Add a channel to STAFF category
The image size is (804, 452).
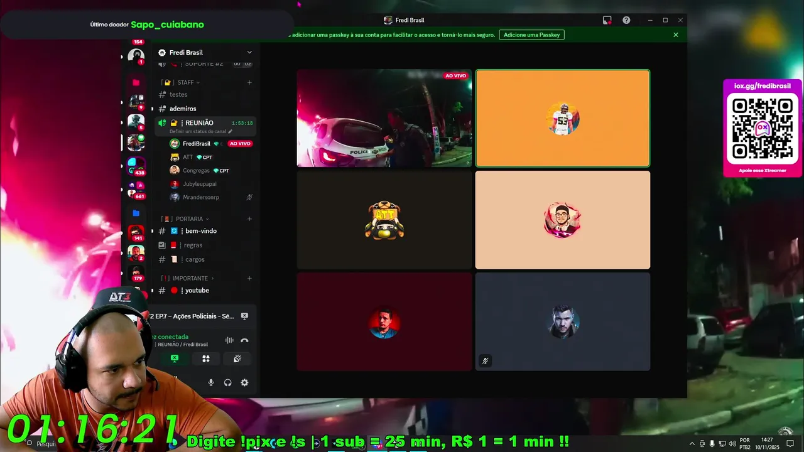tap(249, 82)
